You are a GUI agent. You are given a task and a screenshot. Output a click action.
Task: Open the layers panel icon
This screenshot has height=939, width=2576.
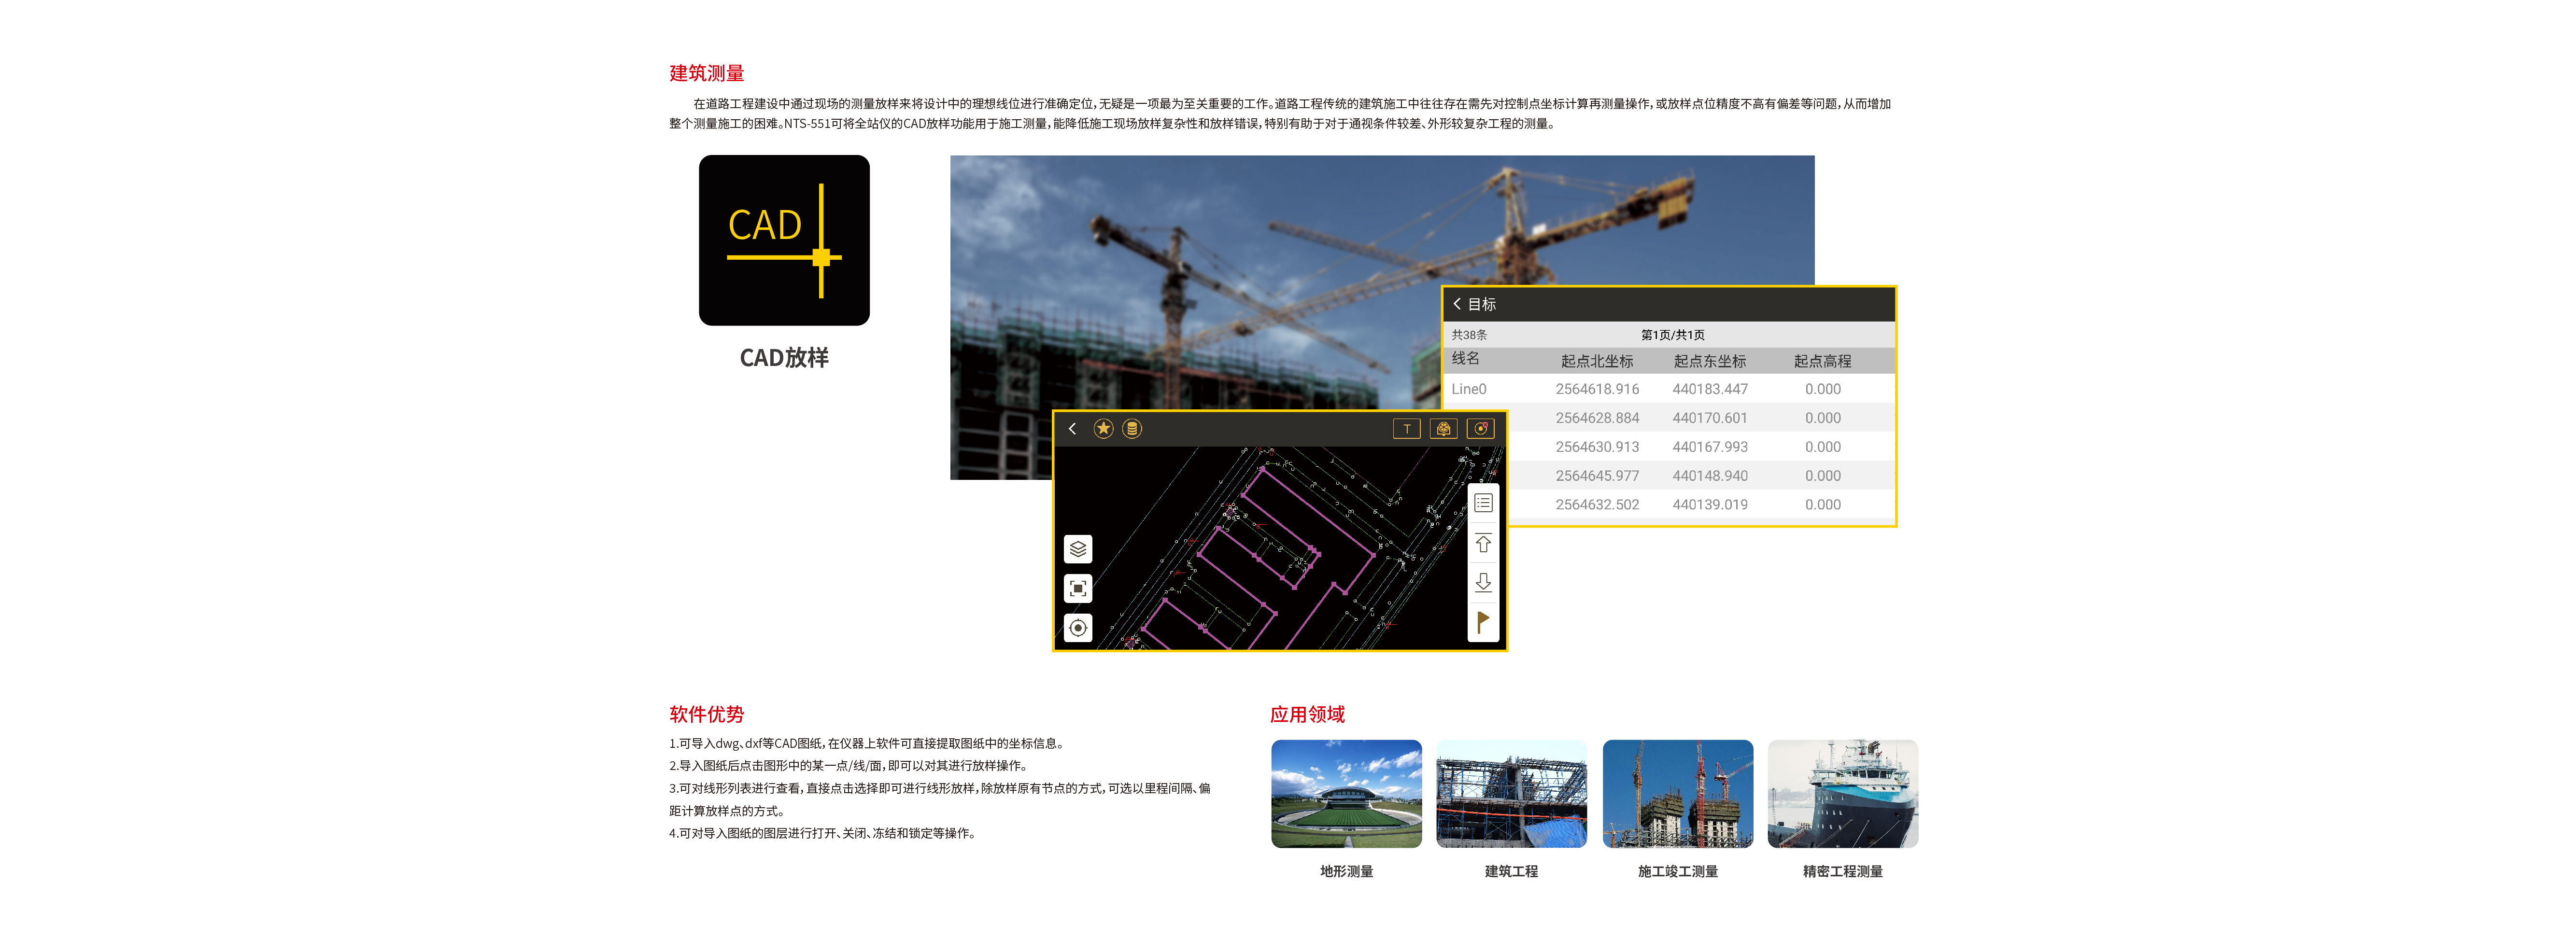tap(1078, 549)
